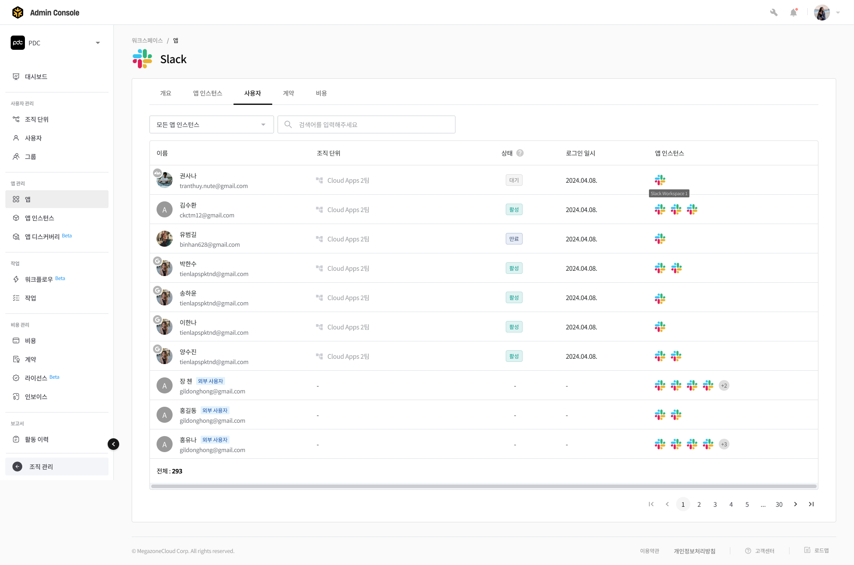Open 로드맵 footer link
The width and height of the screenshot is (854, 565).
click(817, 550)
